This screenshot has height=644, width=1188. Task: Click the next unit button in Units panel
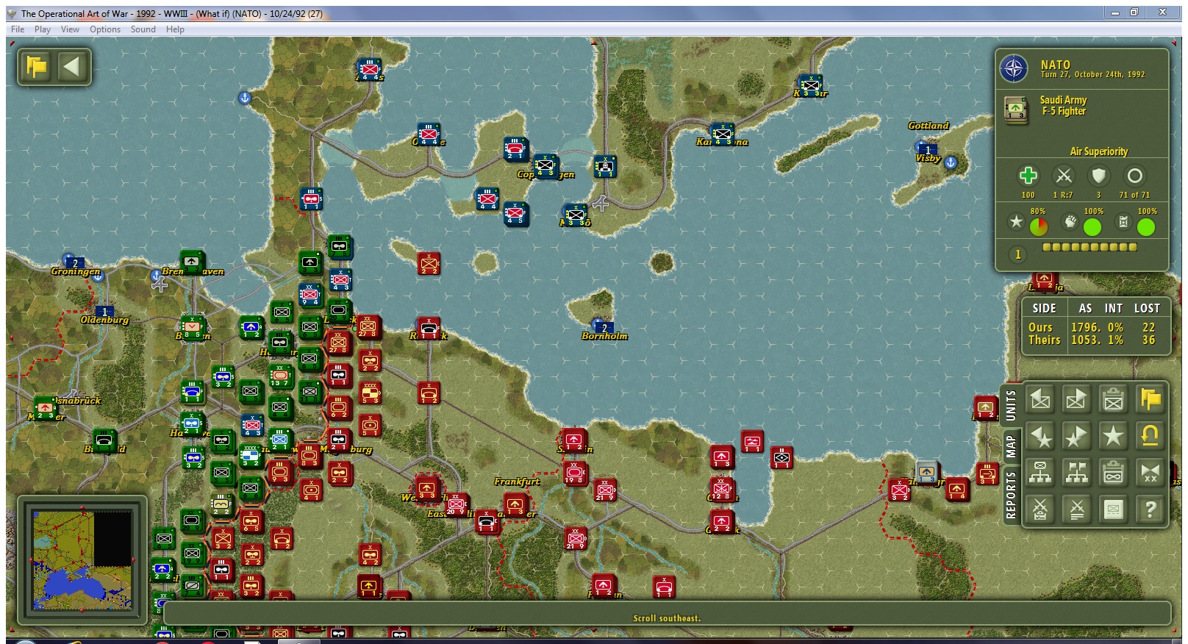pos(1076,399)
